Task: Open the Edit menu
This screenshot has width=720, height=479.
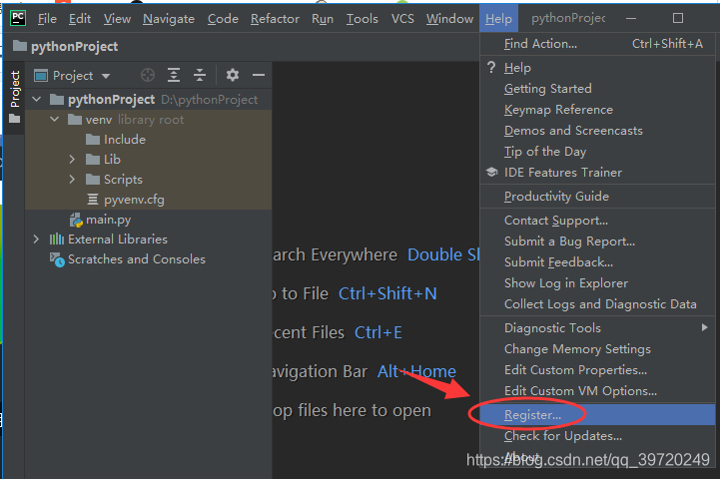Action: click(x=80, y=19)
